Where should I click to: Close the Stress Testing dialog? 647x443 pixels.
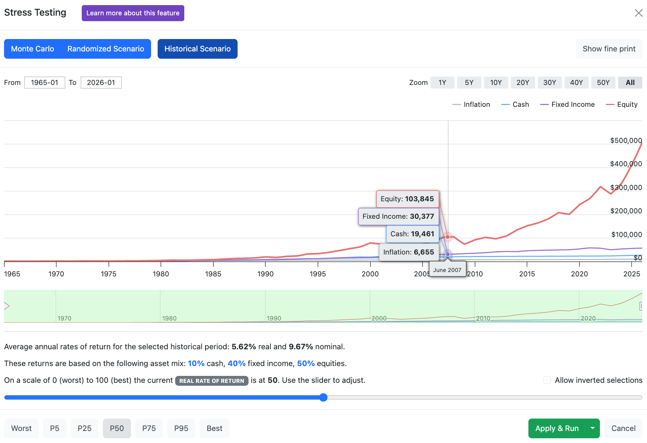638,13
